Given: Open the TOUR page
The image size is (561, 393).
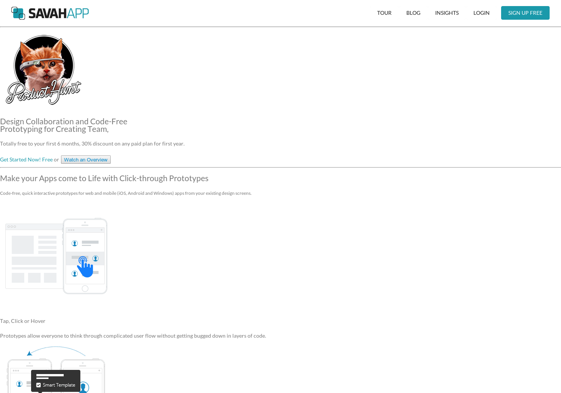Looking at the screenshot, I should 384,13.
